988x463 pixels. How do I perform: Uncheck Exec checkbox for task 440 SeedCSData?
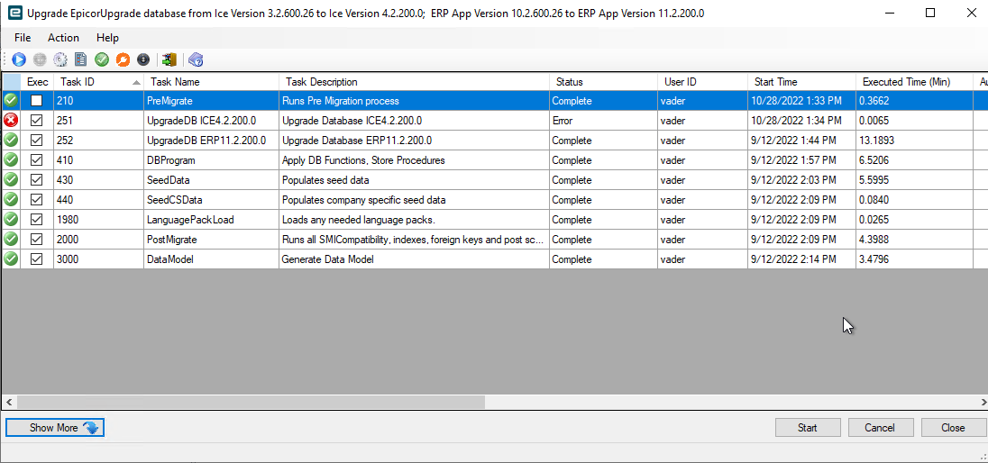coord(37,200)
